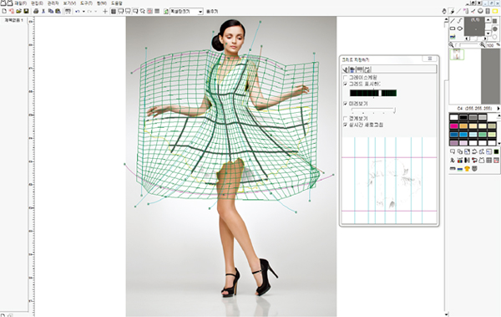Viewport: 501px width, 317px height.
Task: Click the zoom in magnifier icon
Action: [x=483, y=45]
